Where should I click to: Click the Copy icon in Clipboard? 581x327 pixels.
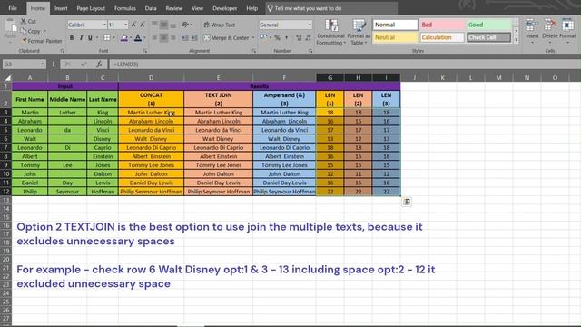[24, 31]
